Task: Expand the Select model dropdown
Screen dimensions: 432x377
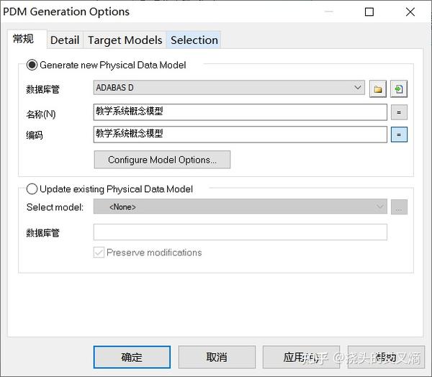Action: pos(240,207)
